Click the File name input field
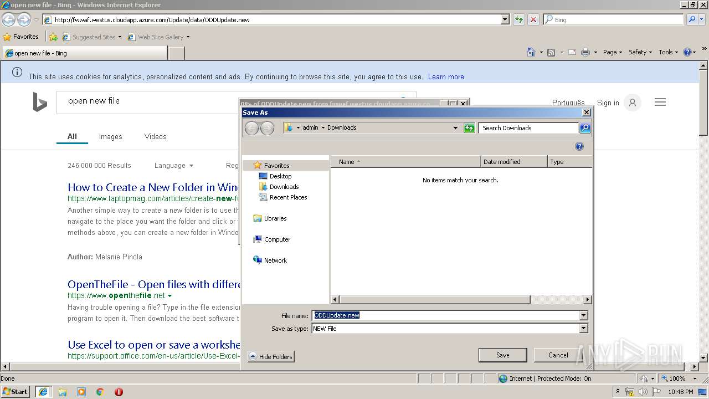Viewport: 709px width, 399px height. tap(445, 316)
